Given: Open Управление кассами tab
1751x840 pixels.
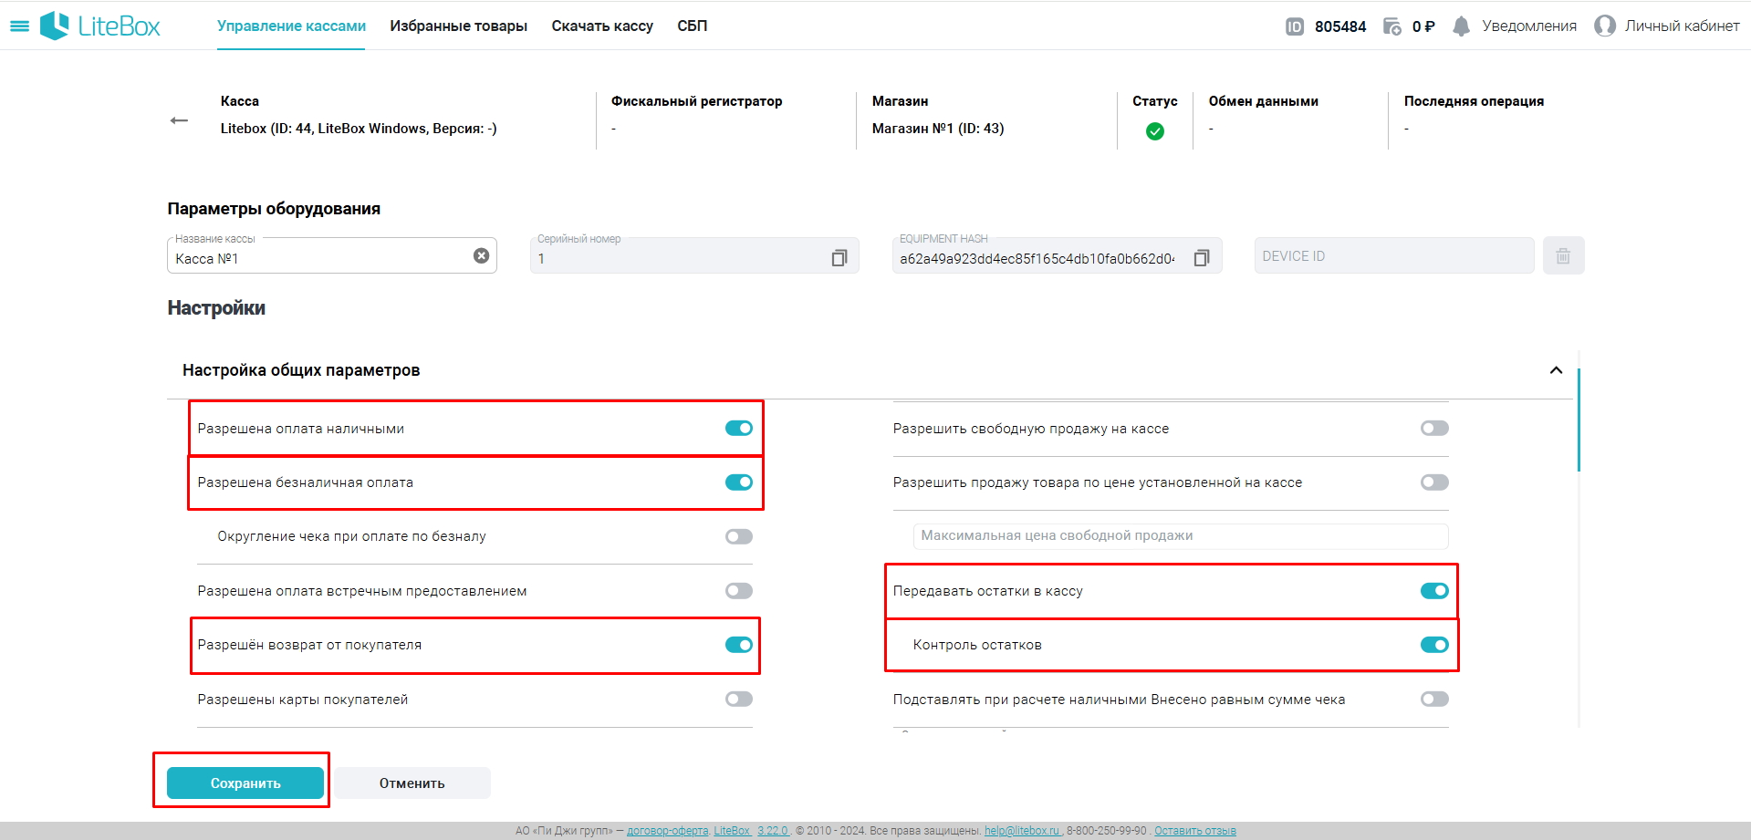Looking at the screenshot, I should [x=291, y=26].
